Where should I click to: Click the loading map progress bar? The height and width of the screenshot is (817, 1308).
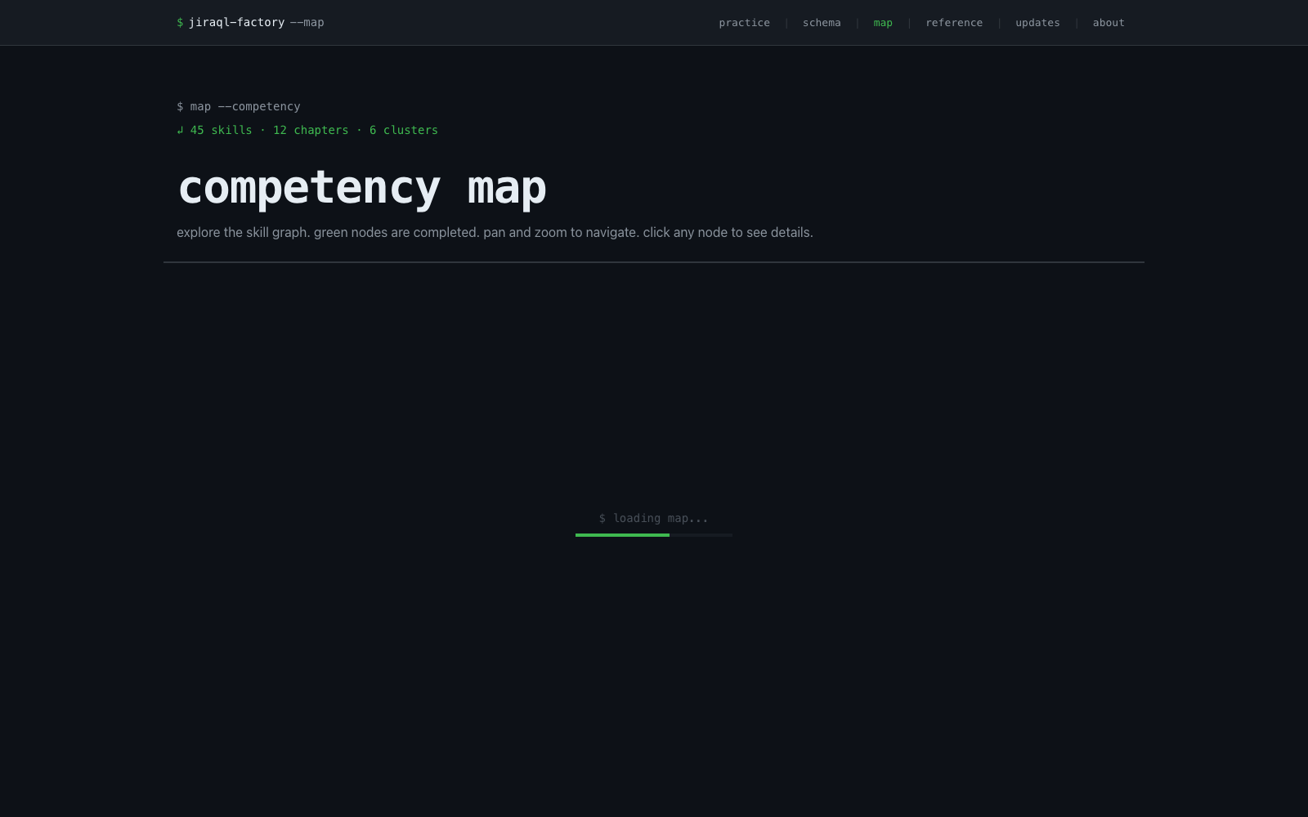tap(654, 535)
